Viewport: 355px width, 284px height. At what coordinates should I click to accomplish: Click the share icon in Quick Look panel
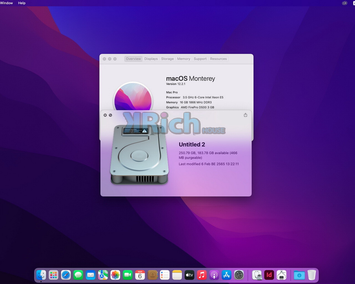click(x=245, y=115)
